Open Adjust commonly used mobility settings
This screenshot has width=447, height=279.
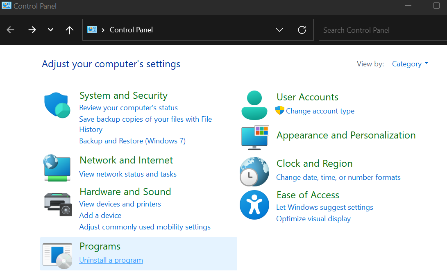(x=145, y=227)
